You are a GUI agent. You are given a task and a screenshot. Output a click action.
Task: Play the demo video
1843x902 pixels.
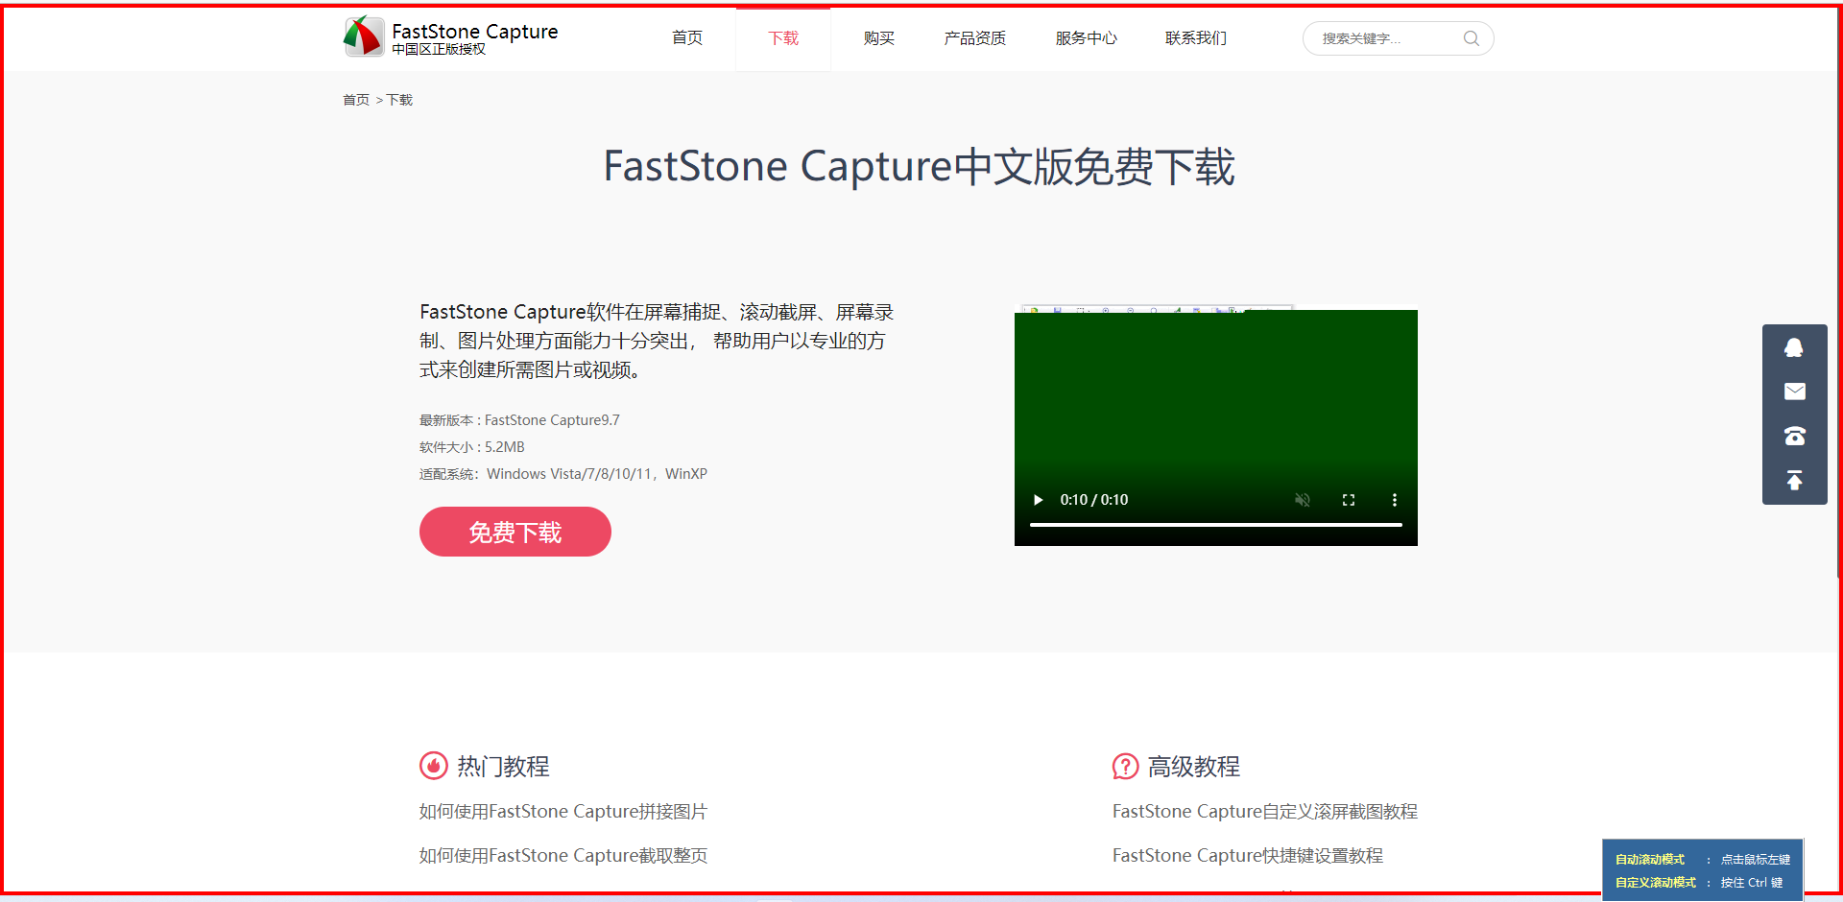[1038, 500]
